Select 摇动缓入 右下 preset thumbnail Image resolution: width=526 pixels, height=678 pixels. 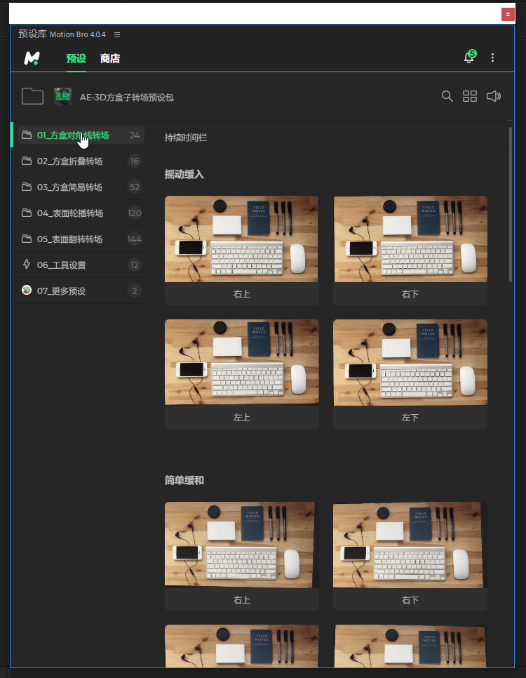click(410, 239)
